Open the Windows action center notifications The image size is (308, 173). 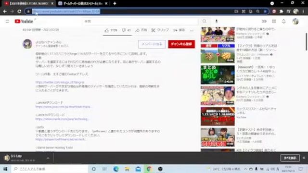[301, 169]
